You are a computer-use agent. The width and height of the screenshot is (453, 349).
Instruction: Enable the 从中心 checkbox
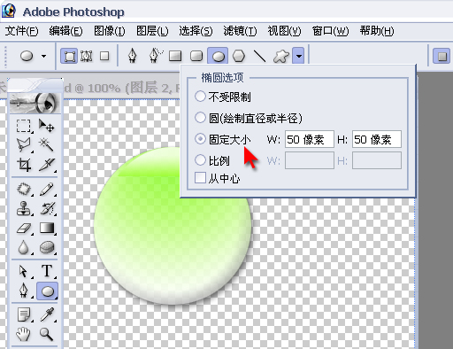click(x=200, y=178)
